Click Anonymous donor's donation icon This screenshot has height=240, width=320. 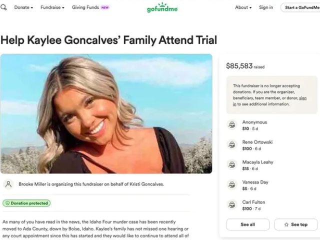coord(232,125)
